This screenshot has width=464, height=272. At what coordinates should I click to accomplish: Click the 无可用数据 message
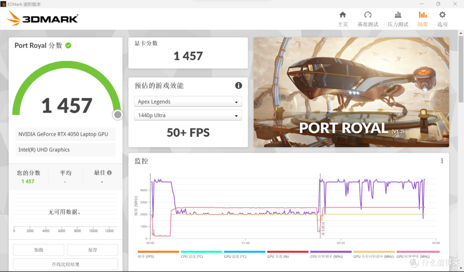pos(64,212)
